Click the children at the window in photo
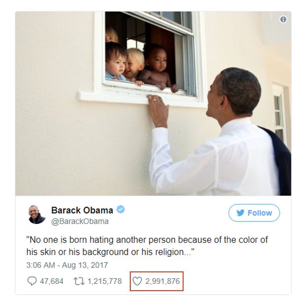This screenshot has height=306, width=306. tap(142, 66)
